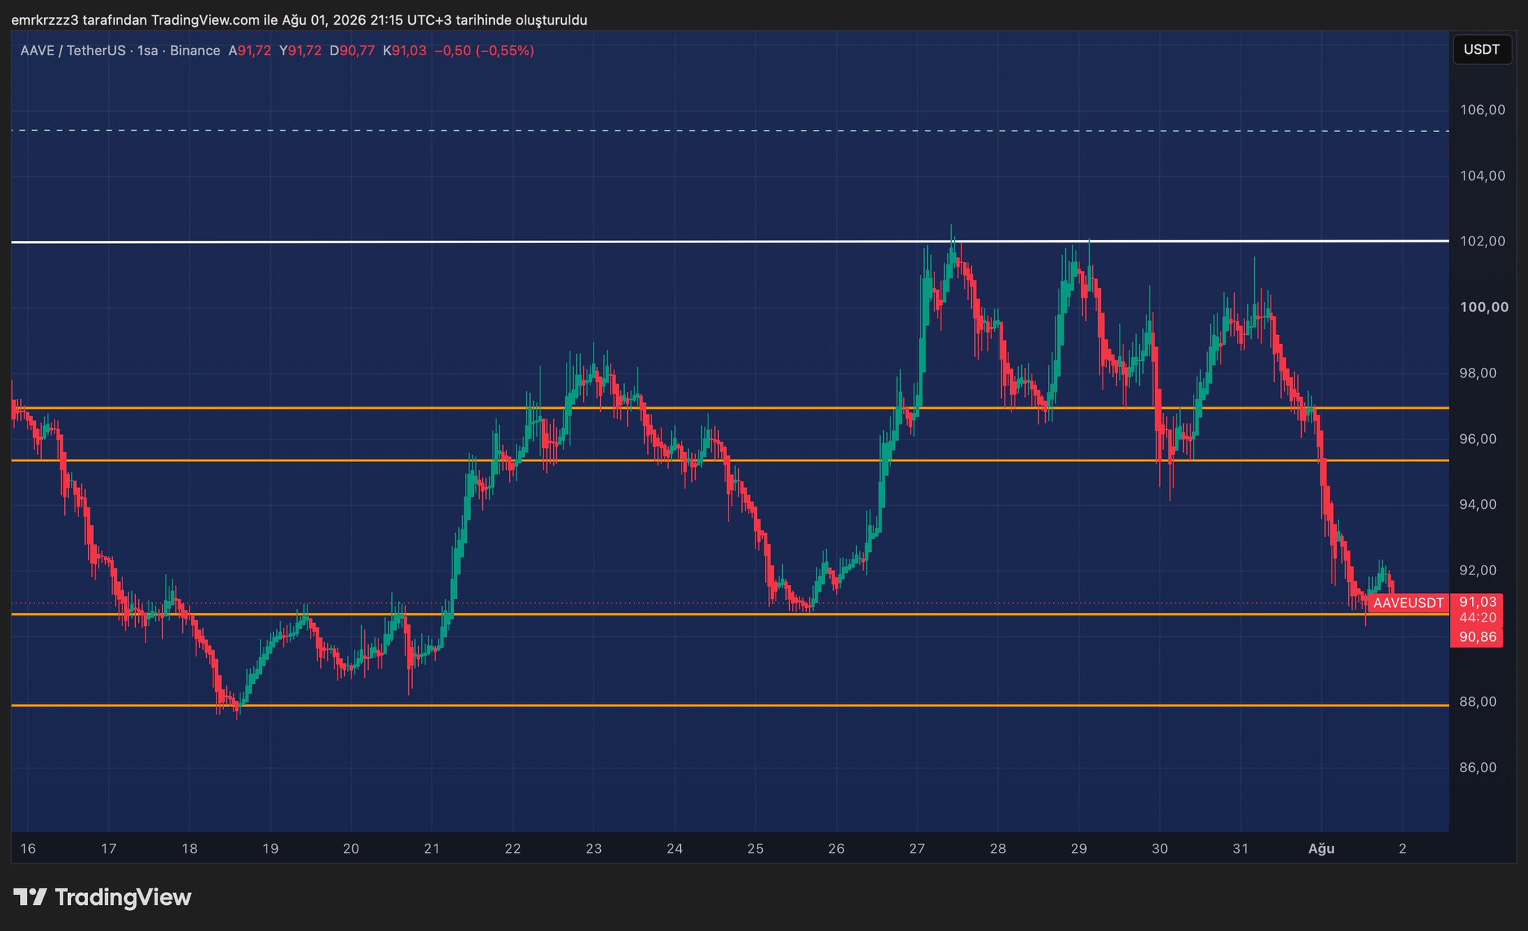Viewport: 1528px width, 931px height.
Task: Click date 26 on the time axis
Action: (x=836, y=848)
